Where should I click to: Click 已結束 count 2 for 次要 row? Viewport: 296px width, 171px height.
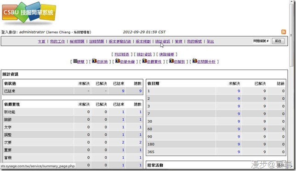(123, 142)
